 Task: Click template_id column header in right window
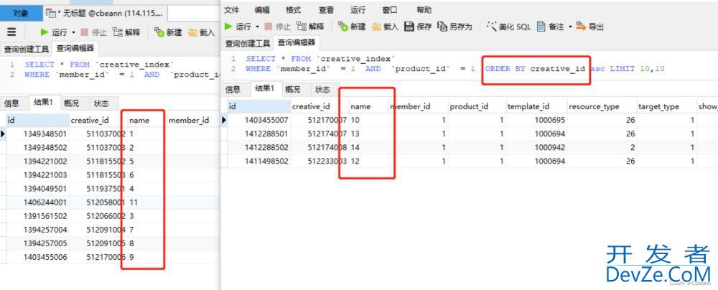pyautogui.click(x=536, y=106)
